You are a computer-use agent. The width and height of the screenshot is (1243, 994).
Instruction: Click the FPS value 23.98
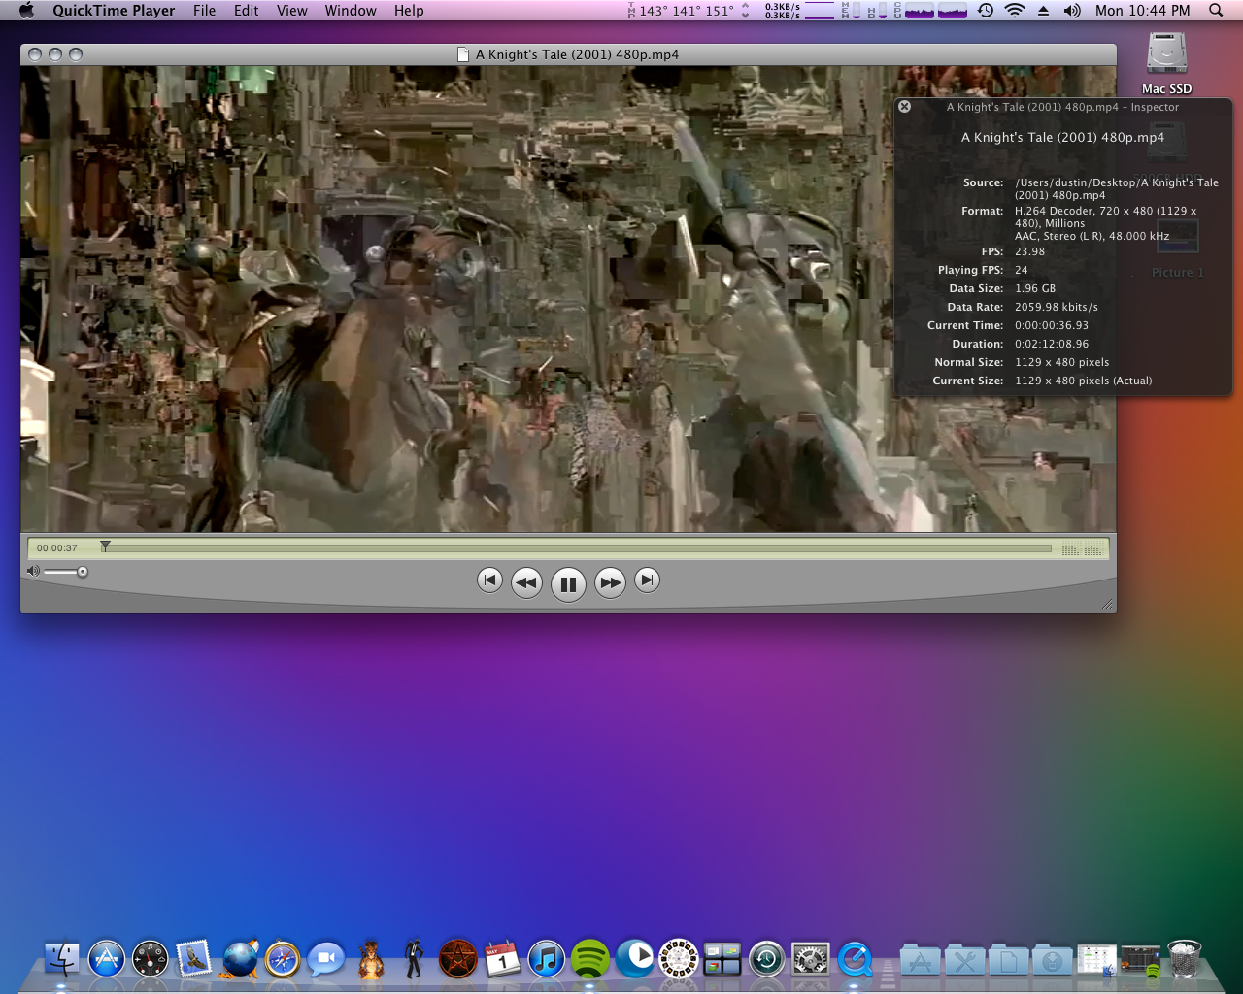pyautogui.click(x=1029, y=251)
